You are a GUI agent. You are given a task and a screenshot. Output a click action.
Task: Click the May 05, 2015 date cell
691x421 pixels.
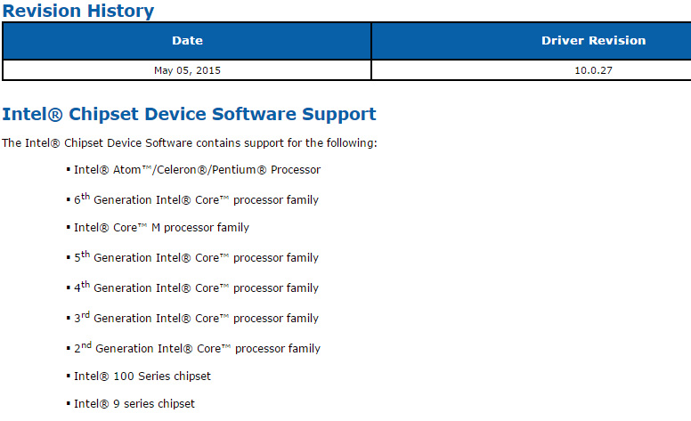[187, 70]
